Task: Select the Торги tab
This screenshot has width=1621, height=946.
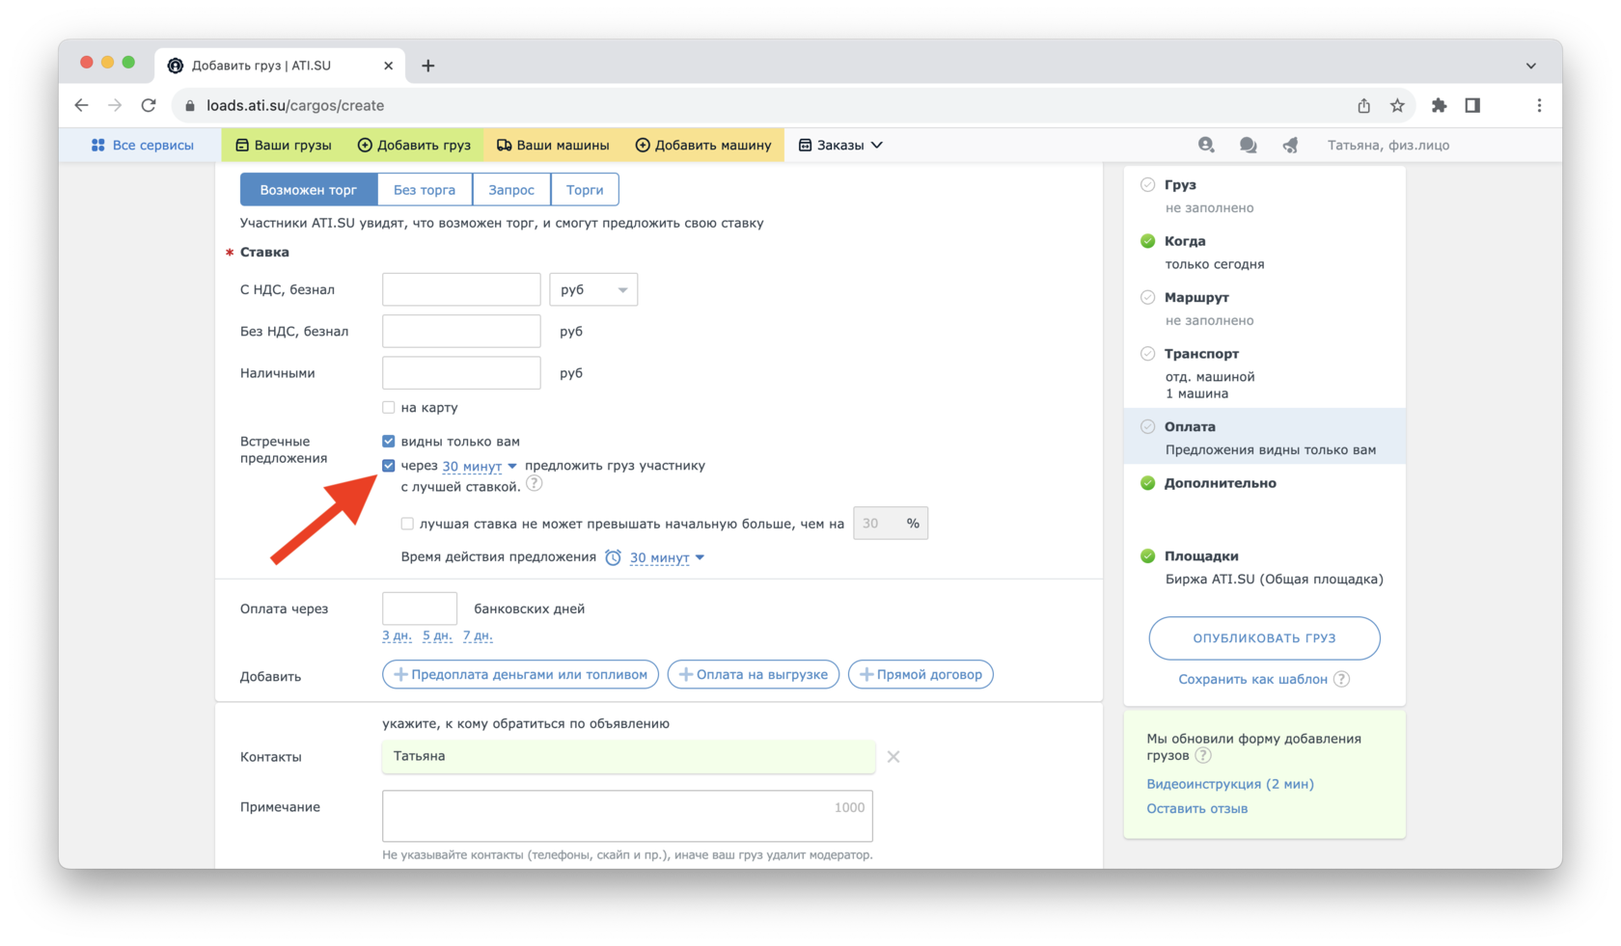Action: point(585,190)
